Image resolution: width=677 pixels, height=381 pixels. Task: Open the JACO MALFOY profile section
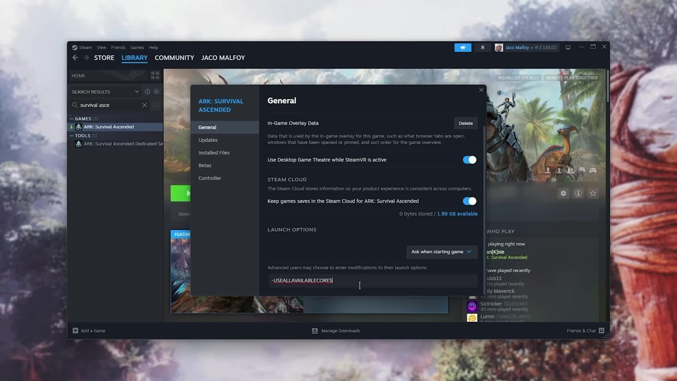[223, 58]
